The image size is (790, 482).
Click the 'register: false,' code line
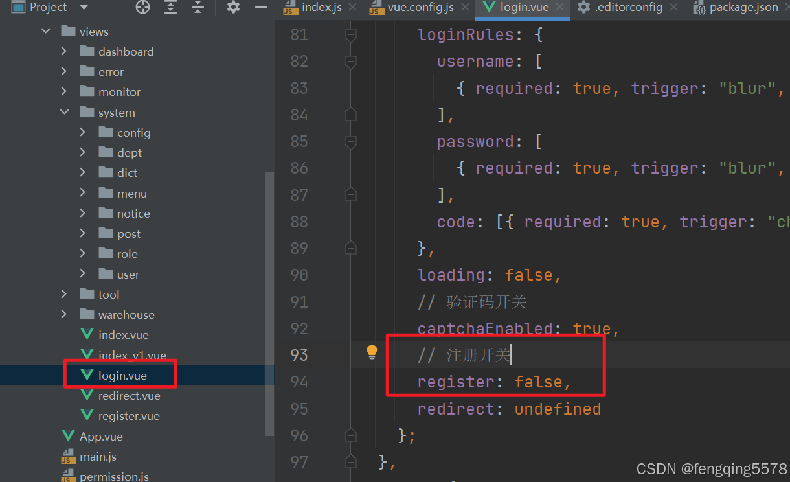pos(495,382)
